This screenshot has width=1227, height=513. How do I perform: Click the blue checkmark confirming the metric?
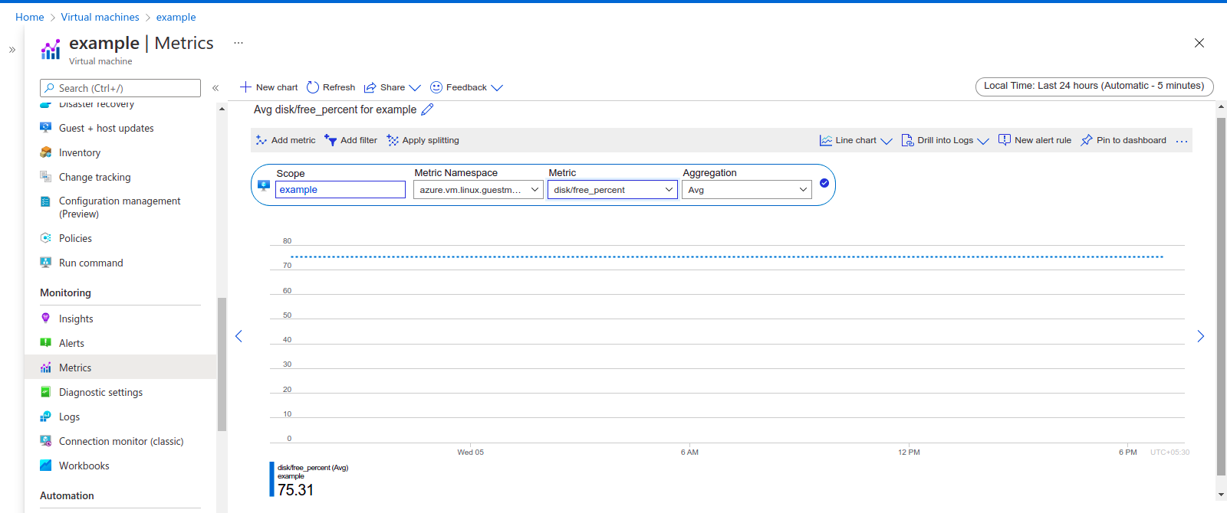824,183
